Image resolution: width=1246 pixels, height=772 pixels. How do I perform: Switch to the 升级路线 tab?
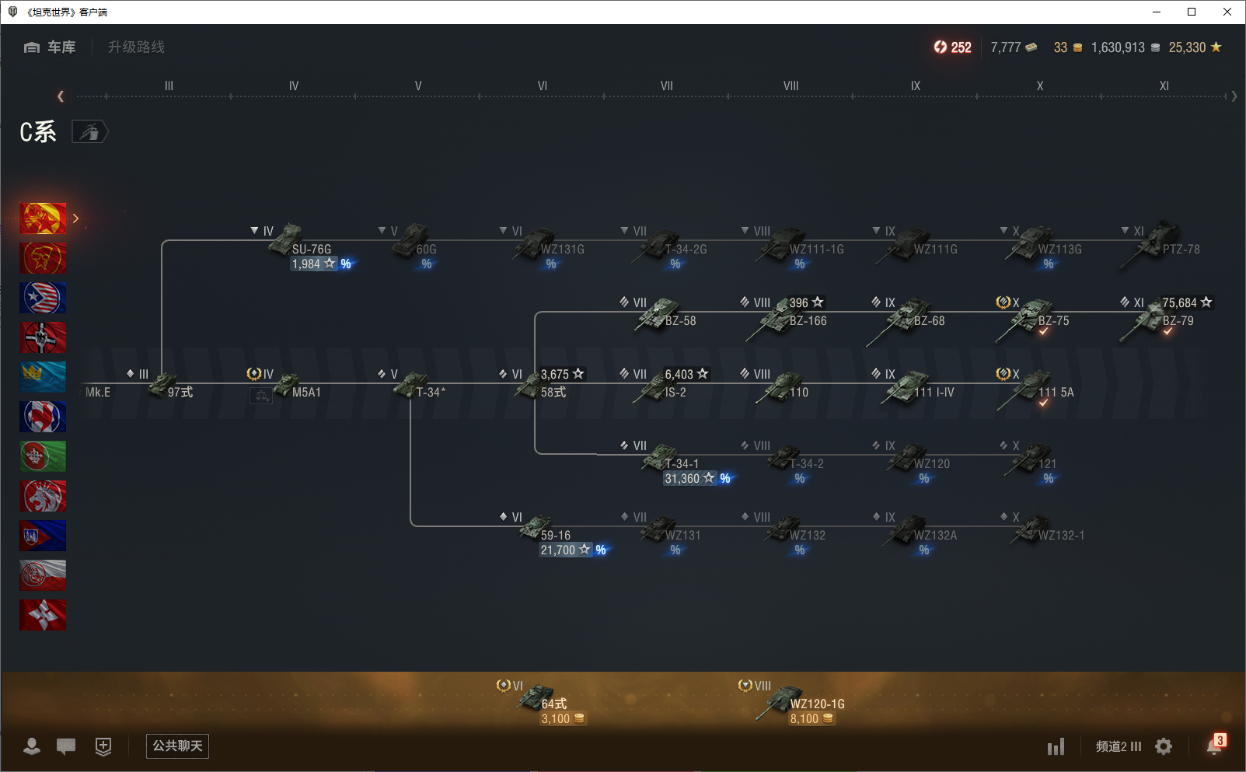click(136, 47)
